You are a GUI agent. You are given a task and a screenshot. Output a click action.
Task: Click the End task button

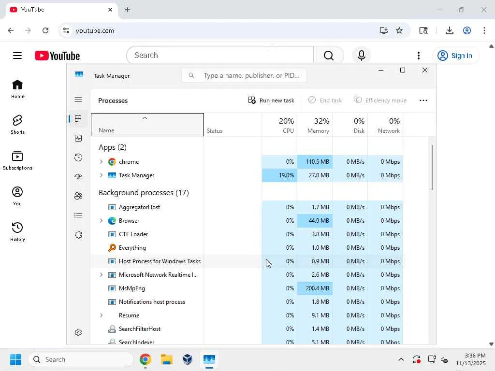pyautogui.click(x=325, y=100)
